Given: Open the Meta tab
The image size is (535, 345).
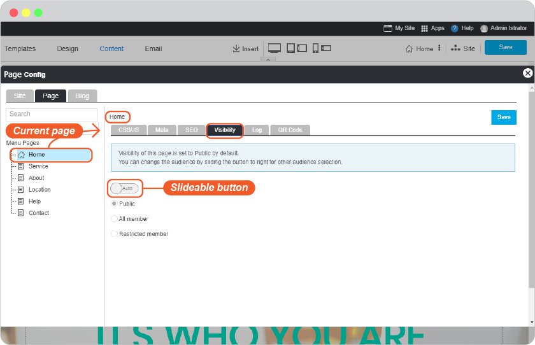Looking at the screenshot, I should [162, 130].
